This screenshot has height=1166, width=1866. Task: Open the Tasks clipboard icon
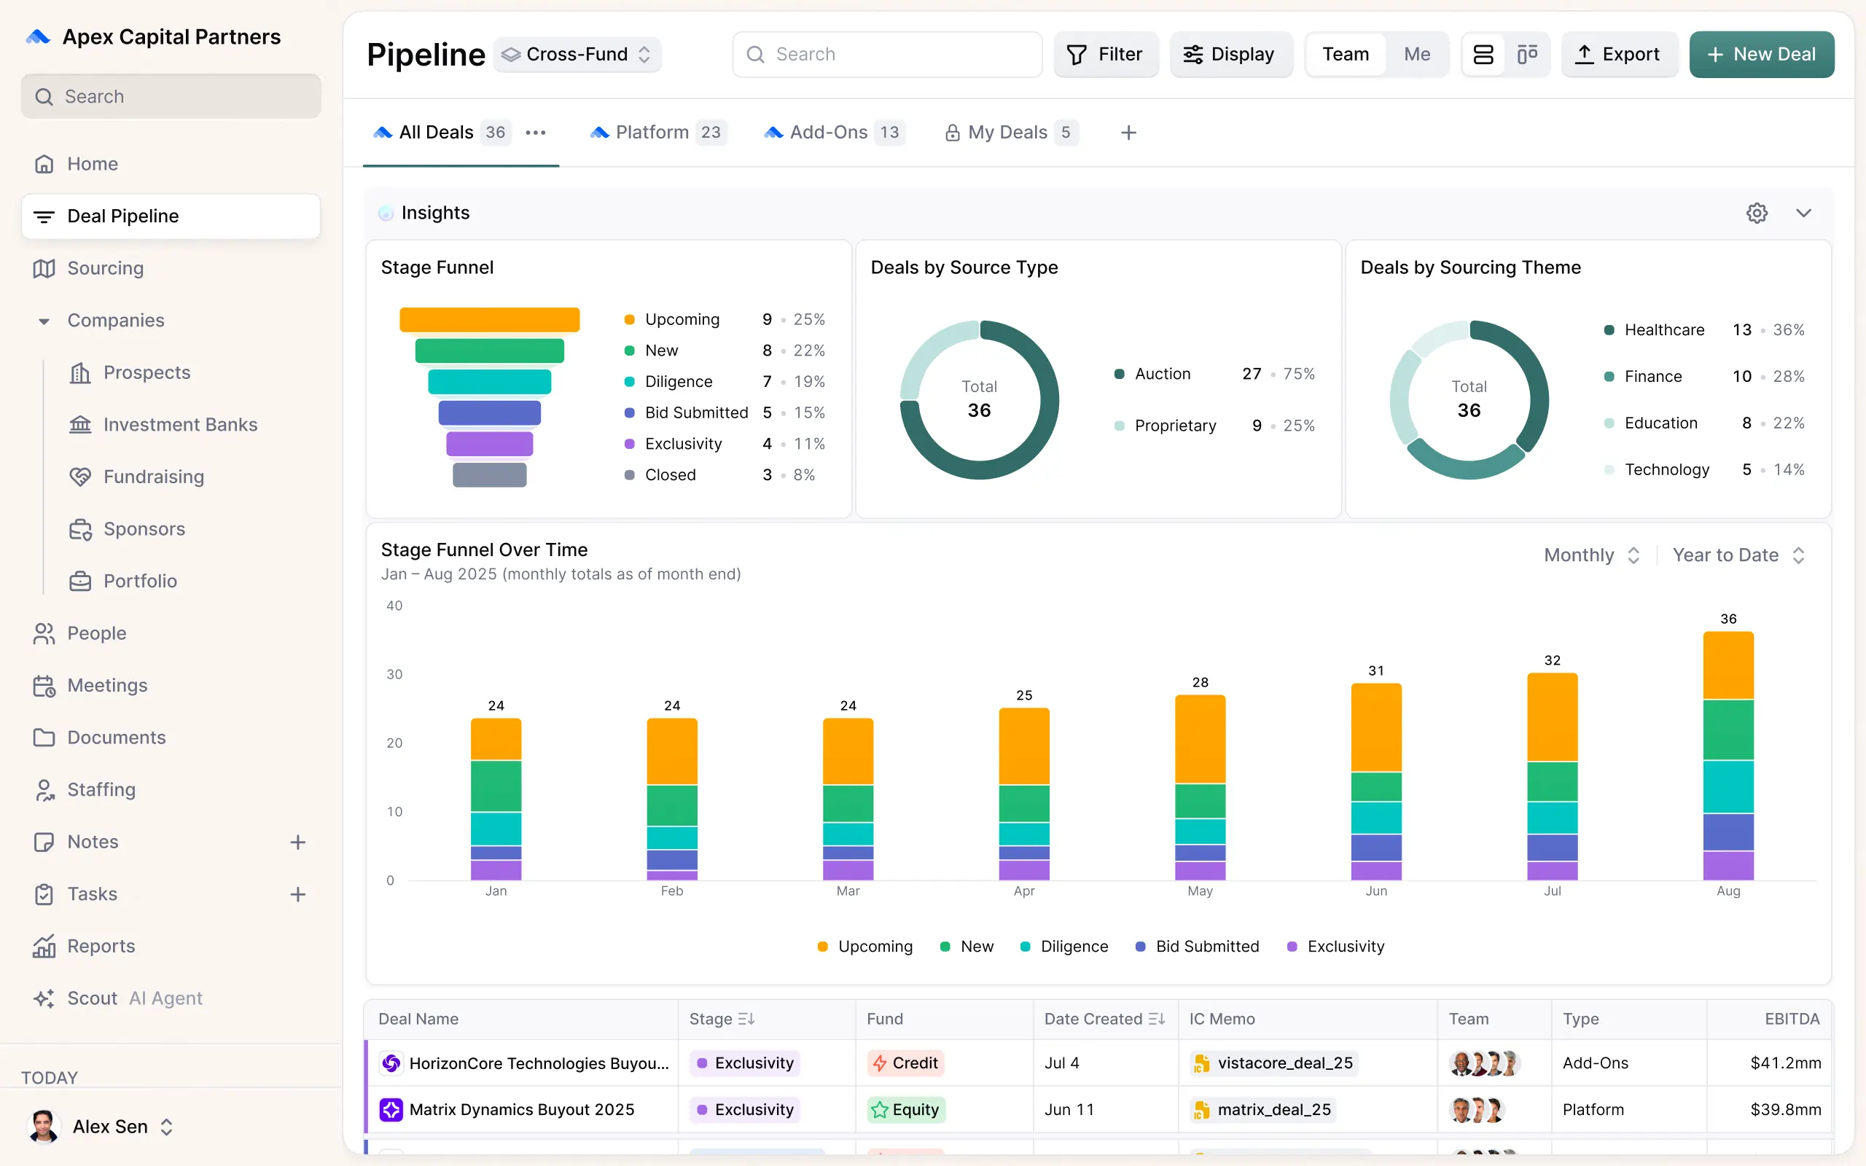44,893
